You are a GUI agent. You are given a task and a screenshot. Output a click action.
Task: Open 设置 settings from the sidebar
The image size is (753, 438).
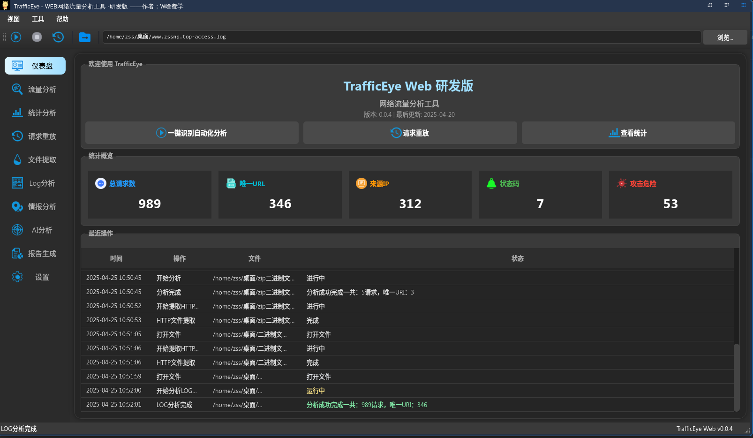click(x=35, y=277)
